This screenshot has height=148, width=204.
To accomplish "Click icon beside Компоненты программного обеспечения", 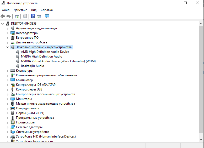I will (13, 75).
